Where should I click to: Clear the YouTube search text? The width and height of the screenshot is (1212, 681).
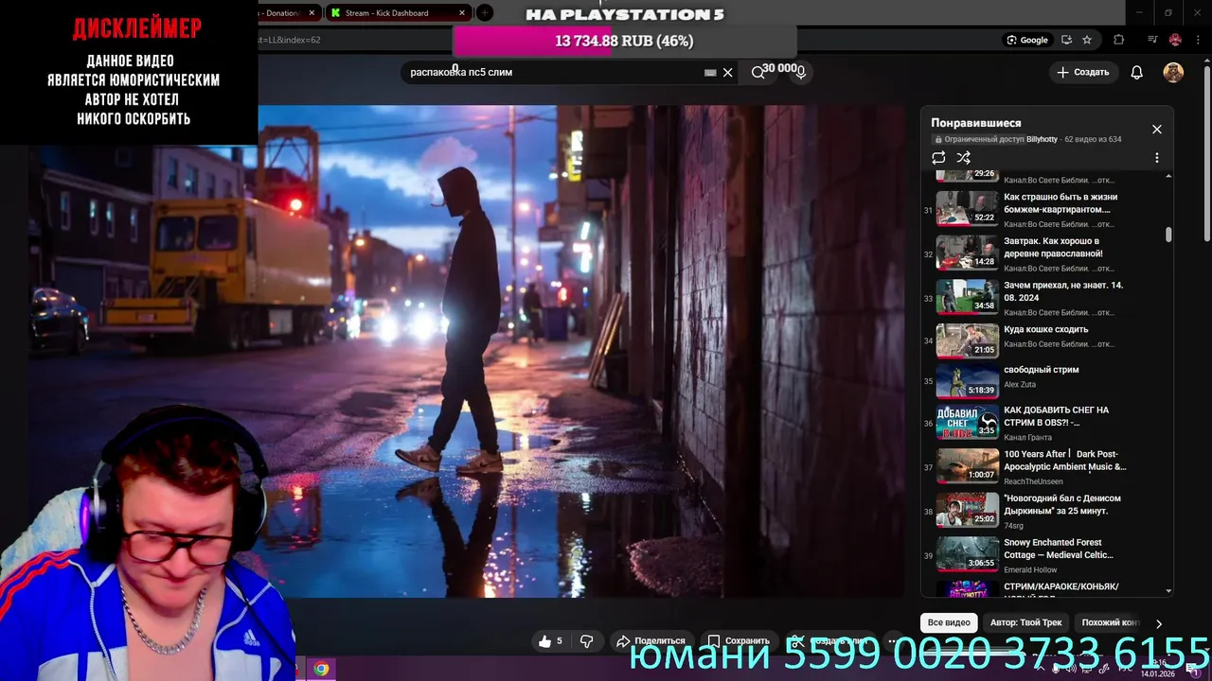727,73
